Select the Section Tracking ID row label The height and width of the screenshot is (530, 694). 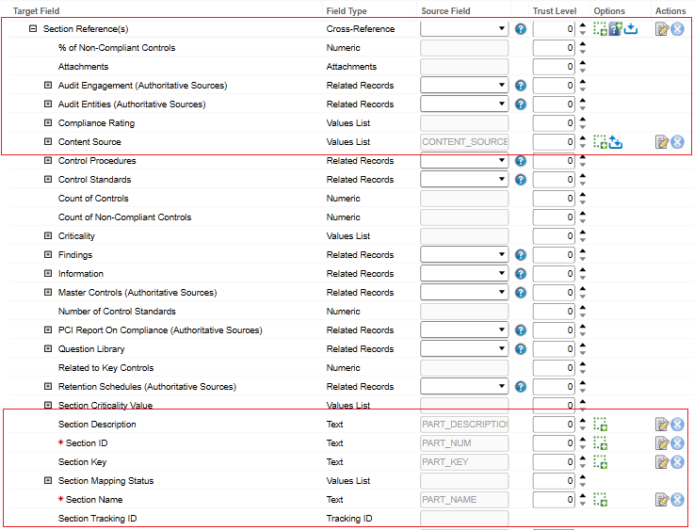click(x=97, y=519)
